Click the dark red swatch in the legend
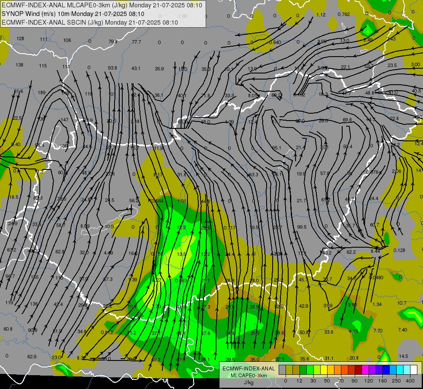 (359, 370)
